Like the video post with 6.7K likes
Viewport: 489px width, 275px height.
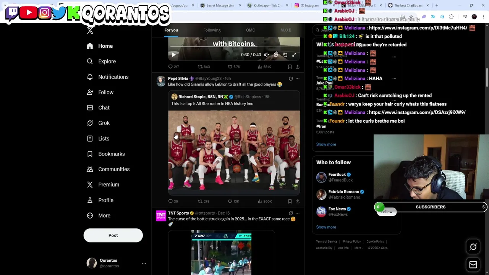(234, 67)
